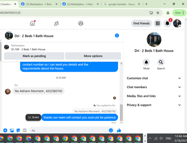The image size is (187, 143).
Task: Click the seen receipt small avatar
Action: 114,98
